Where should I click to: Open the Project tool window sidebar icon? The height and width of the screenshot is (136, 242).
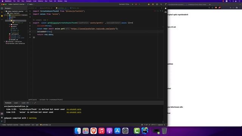[2, 8]
